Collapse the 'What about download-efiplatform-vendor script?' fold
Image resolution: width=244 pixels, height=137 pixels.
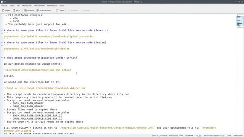point(2,57)
